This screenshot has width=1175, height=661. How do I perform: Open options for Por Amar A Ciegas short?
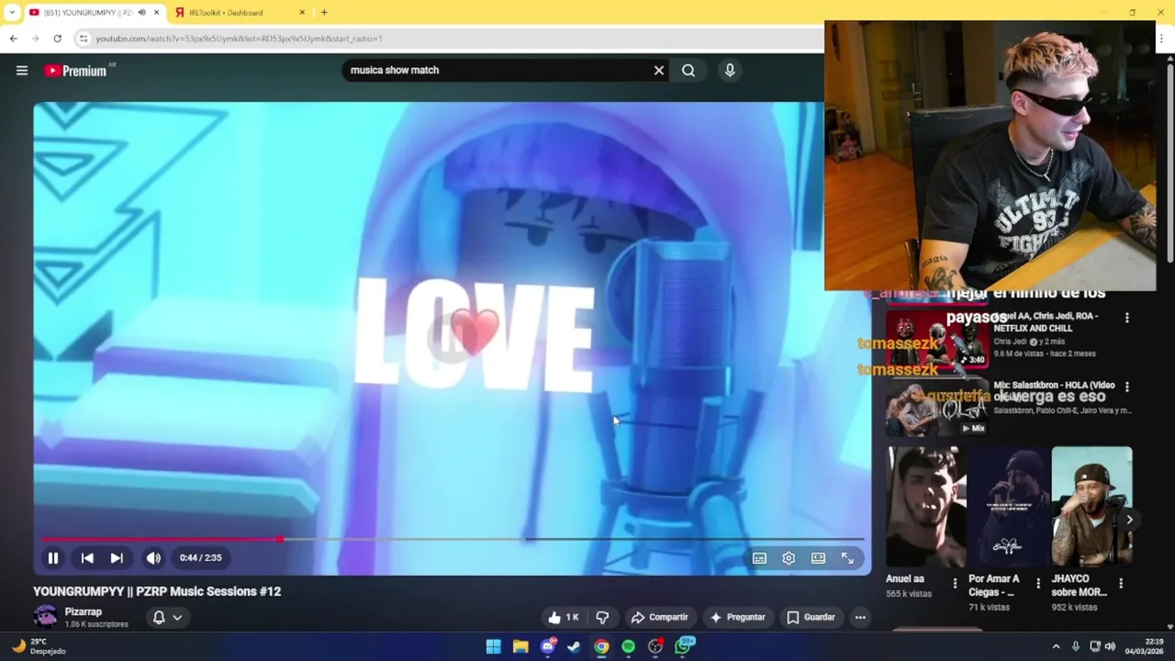(x=1038, y=583)
